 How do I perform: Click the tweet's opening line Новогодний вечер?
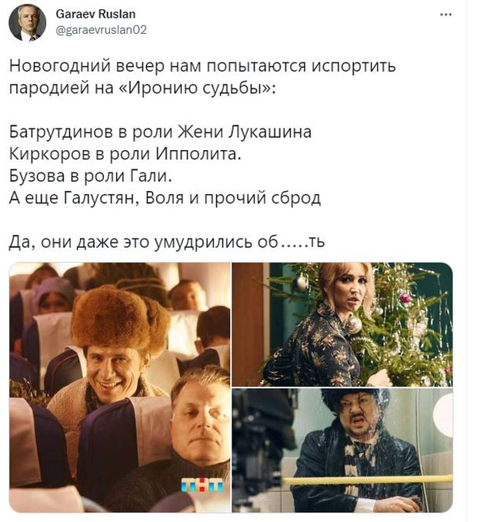[x=202, y=65]
